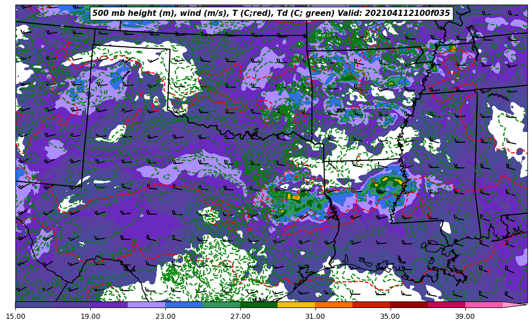Select the hot pink colorbar segment

tap(484, 304)
